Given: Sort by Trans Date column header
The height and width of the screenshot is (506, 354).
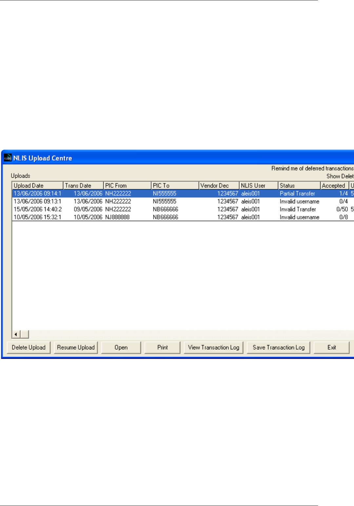Looking at the screenshot, I should point(83,186).
